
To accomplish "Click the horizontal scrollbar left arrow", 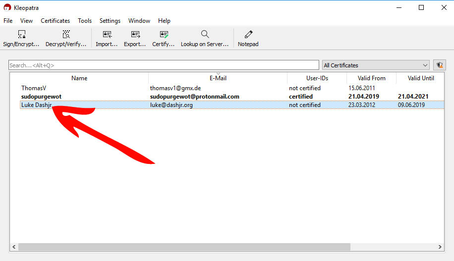I will coord(14,247).
